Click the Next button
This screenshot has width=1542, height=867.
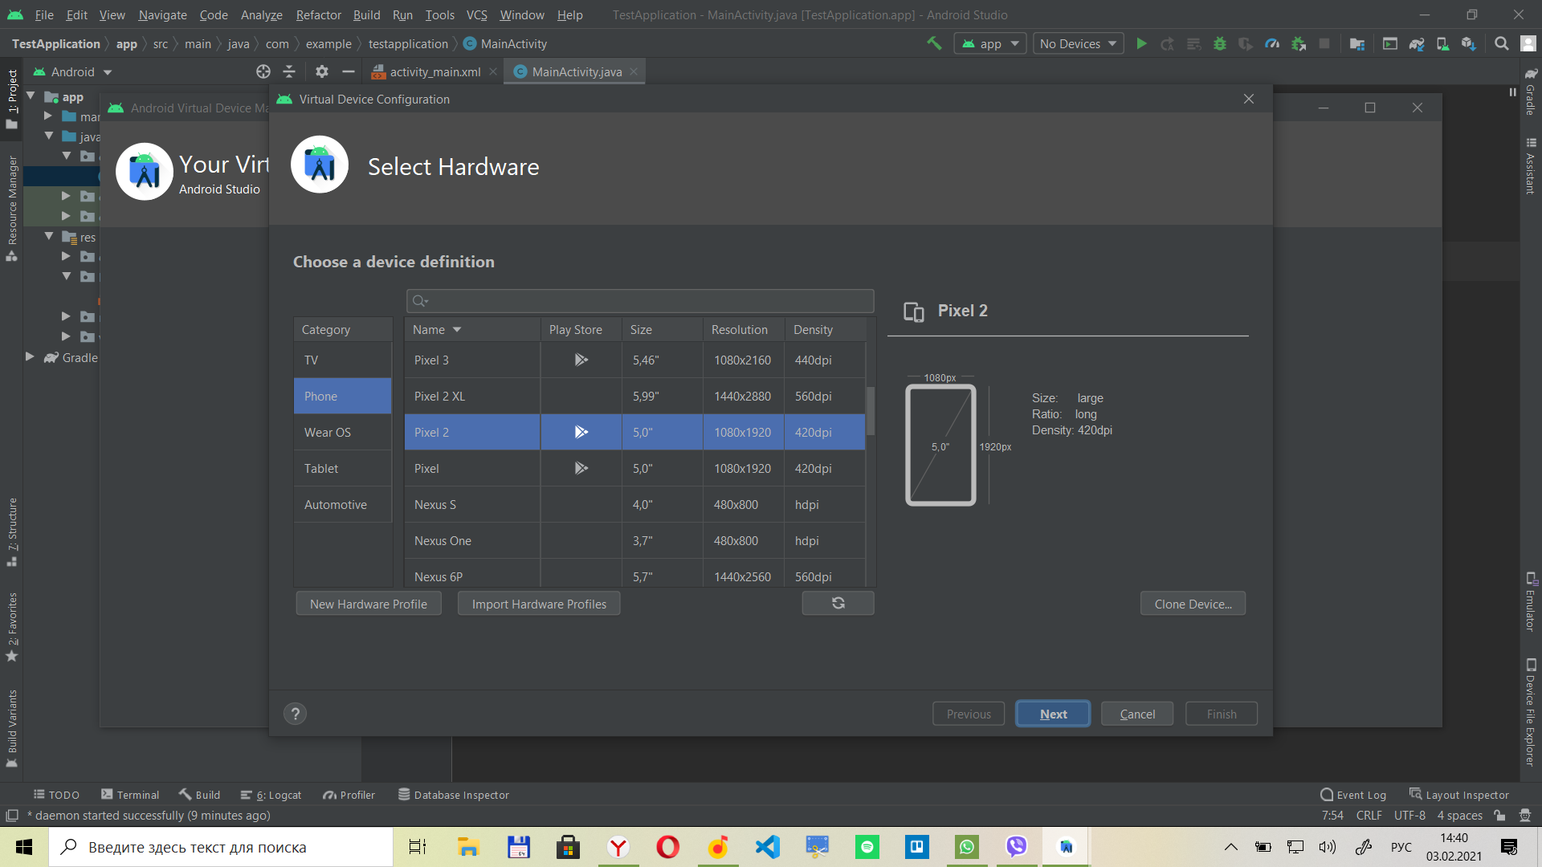click(1053, 714)
